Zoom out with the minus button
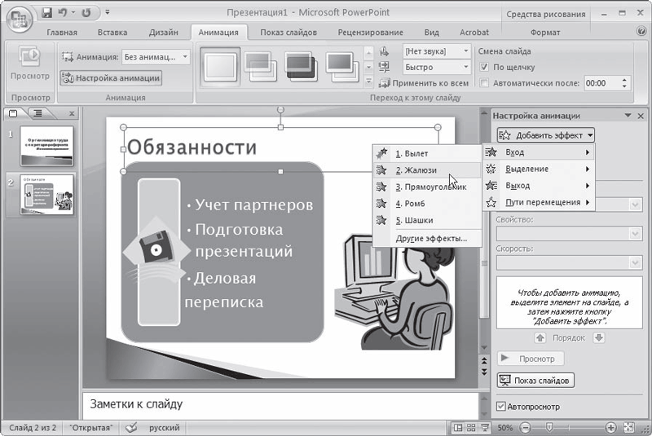 [x=525, y=427]
